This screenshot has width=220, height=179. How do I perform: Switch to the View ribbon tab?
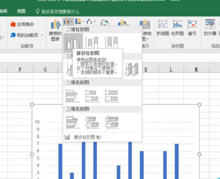point(21,11)
